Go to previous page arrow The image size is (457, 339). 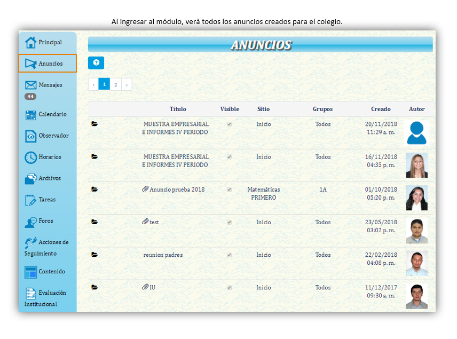point(93,84)
